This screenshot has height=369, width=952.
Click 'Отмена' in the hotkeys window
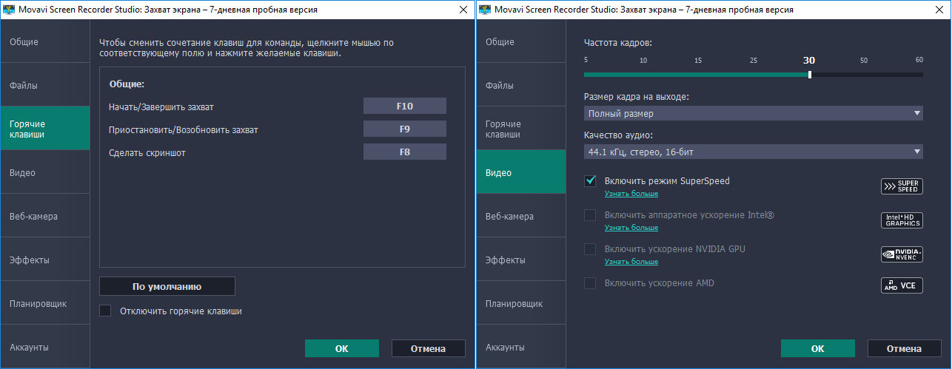[428, 348]
